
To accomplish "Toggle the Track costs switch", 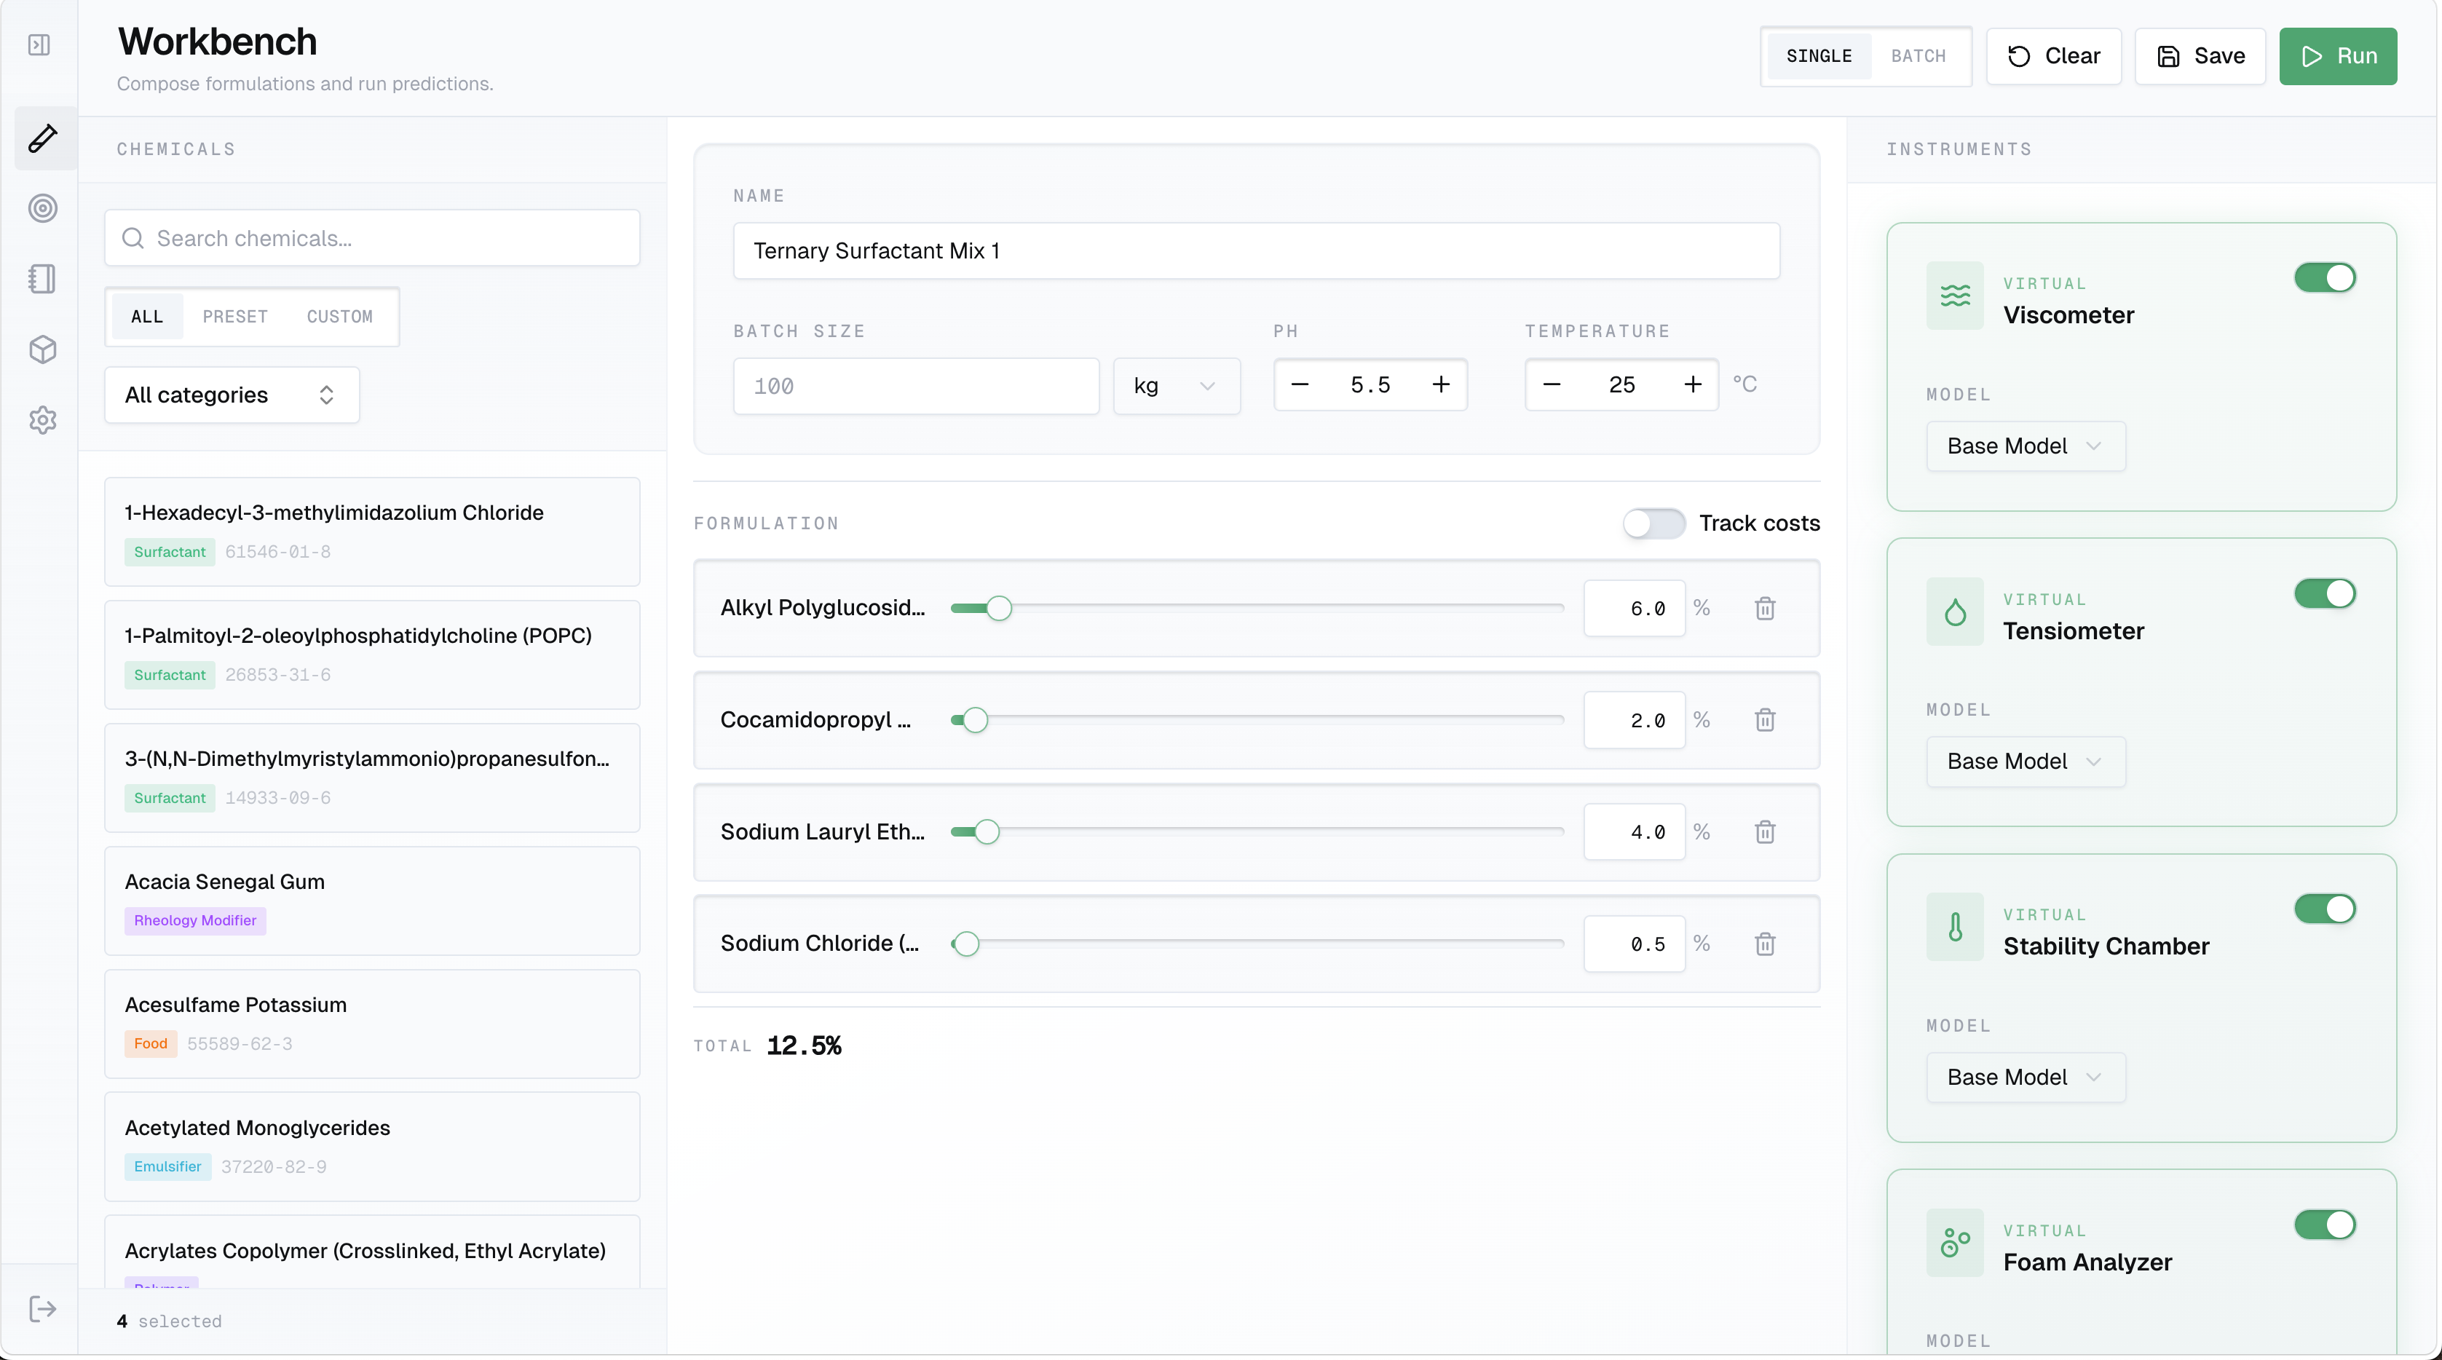I will click(x=1653, y=523).
